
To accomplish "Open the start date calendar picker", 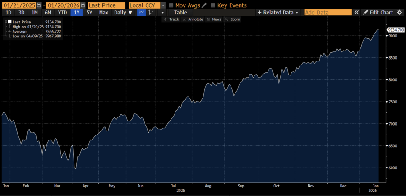I will (x=37, y=5).
